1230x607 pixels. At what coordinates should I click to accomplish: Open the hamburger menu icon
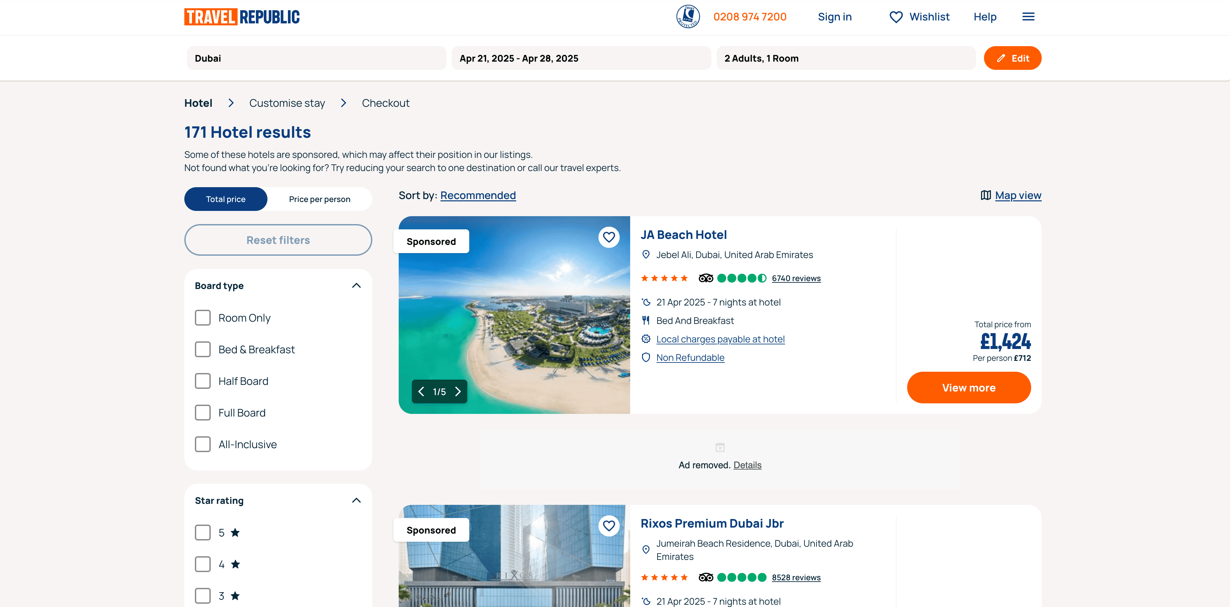(x=1028, y=17)
